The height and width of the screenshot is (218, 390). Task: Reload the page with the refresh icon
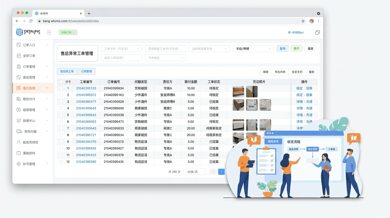tap(31, 21)
